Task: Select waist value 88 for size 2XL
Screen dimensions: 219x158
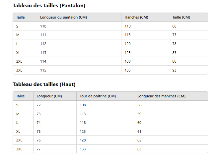Action: [x=175, y=61]
